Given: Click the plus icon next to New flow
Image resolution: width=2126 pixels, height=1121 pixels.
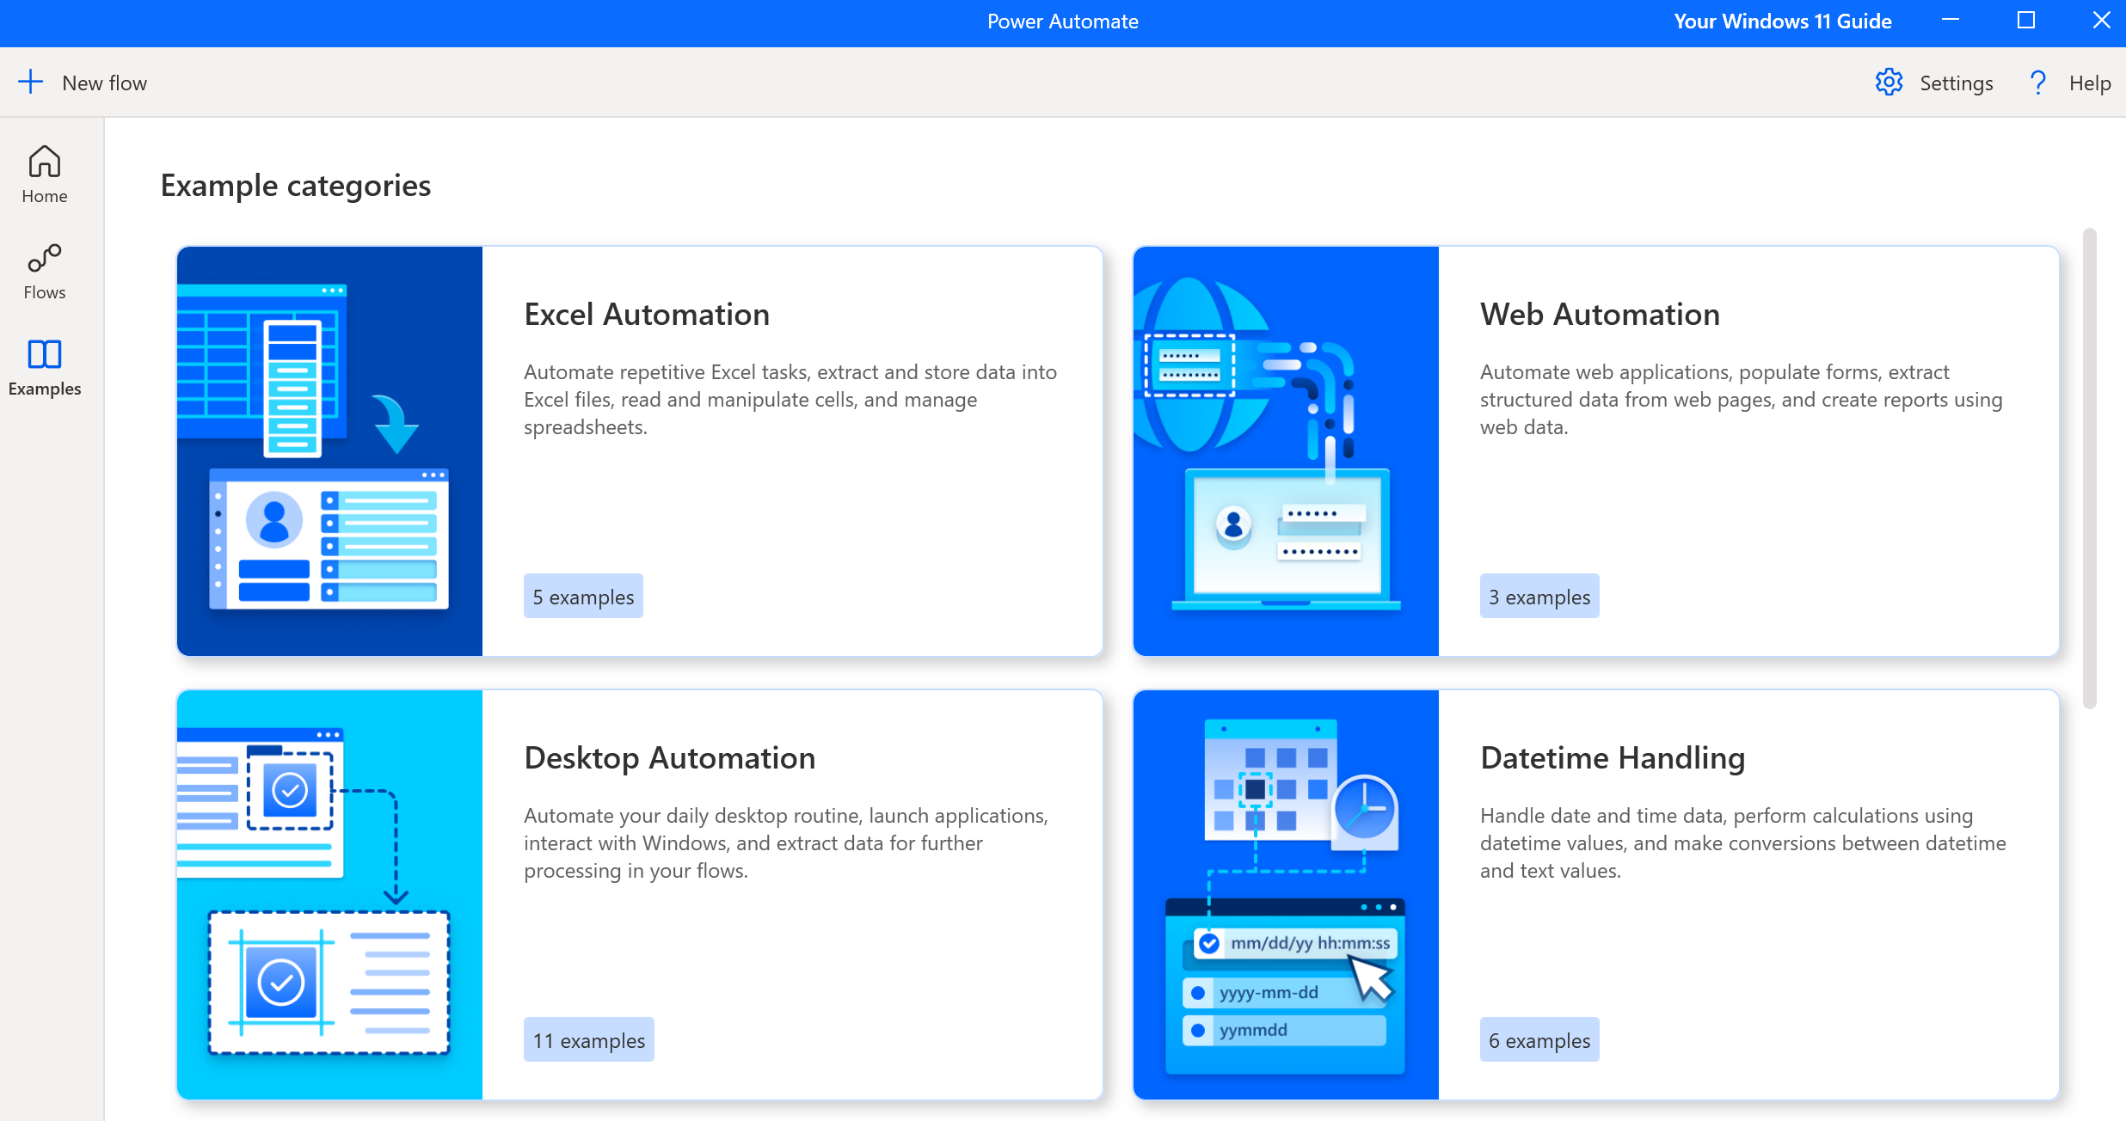Looking at the screenshot, I should [31, 82].
